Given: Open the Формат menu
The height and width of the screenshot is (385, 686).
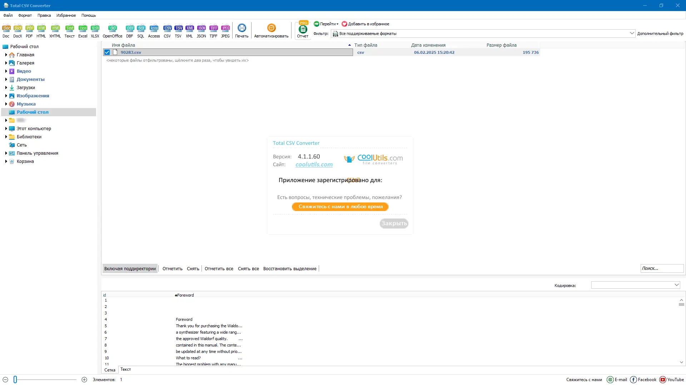Looking at the screenshot, I should click(25, 15).
